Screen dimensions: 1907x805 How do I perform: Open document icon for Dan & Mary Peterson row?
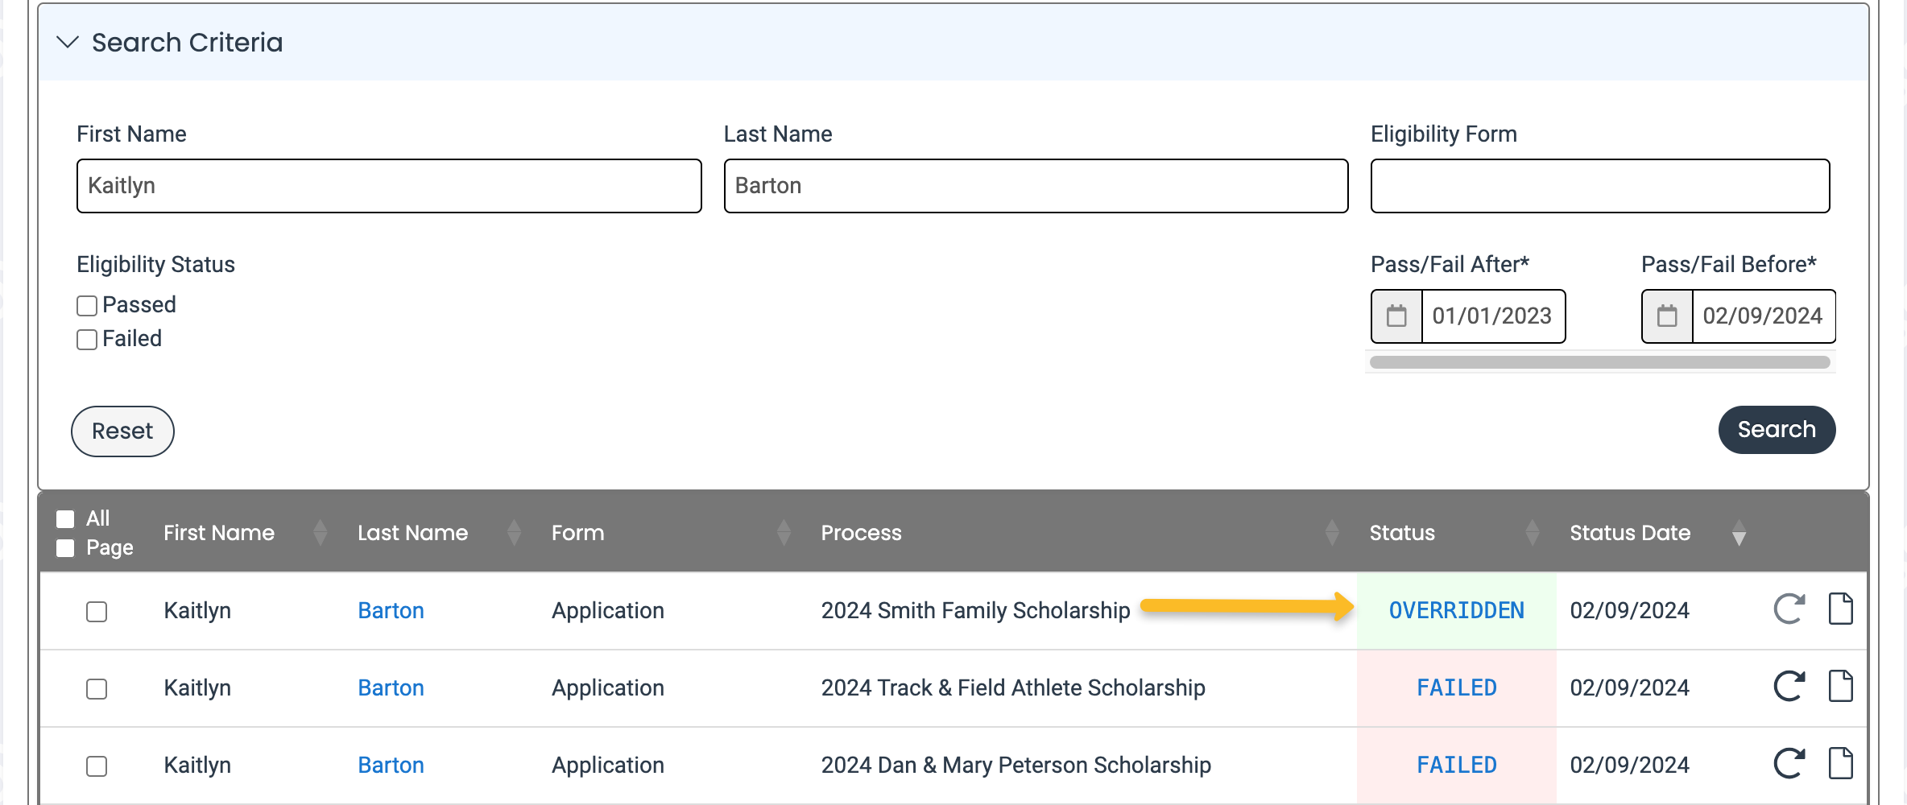click(1840, 764)
